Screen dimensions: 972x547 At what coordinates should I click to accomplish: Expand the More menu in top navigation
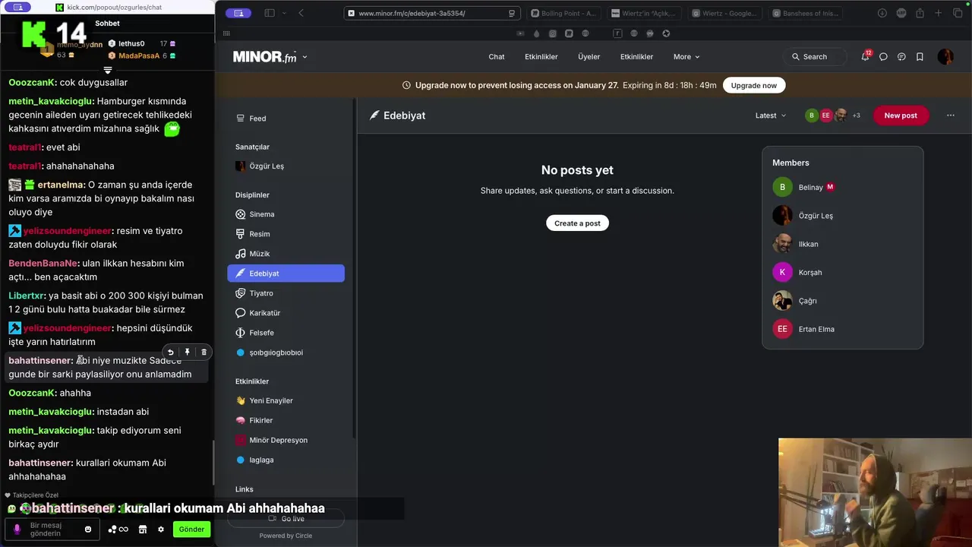coord(686,57)
